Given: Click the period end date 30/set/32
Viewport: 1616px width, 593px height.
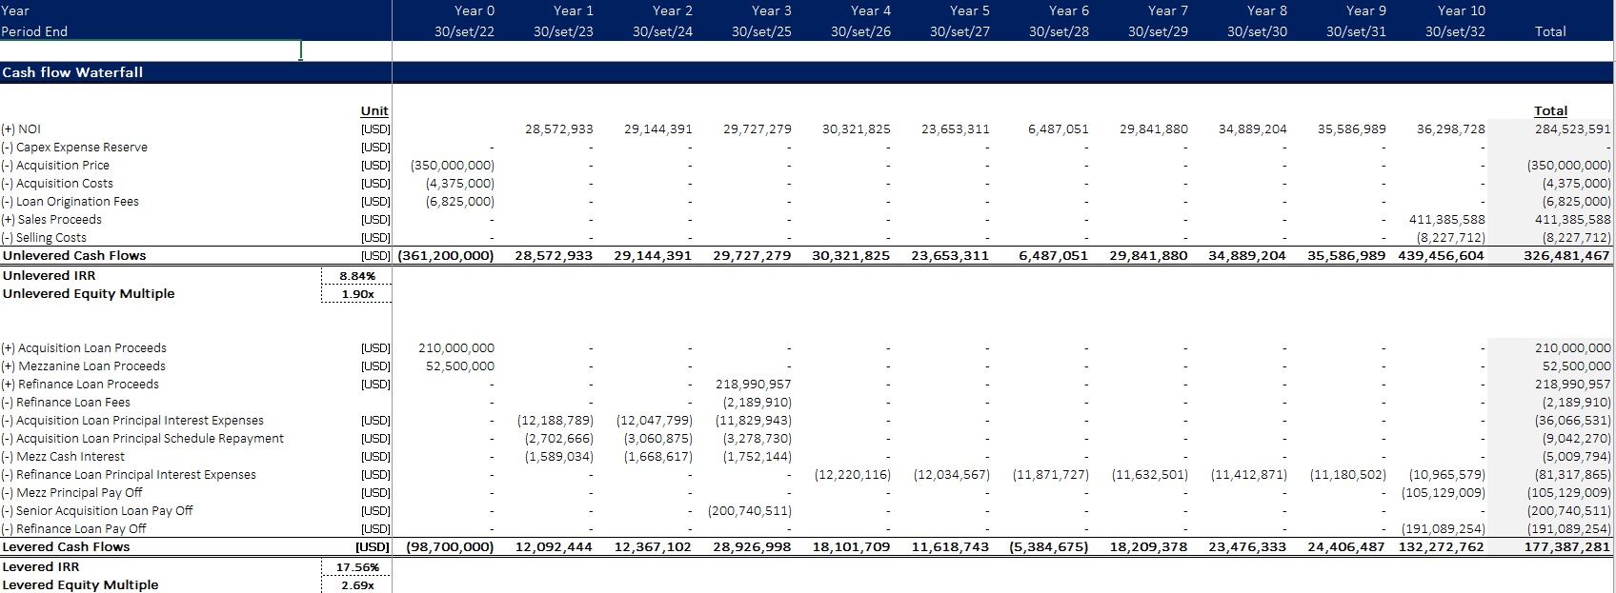Looking at the screenshot, I should pos(1455,31).
